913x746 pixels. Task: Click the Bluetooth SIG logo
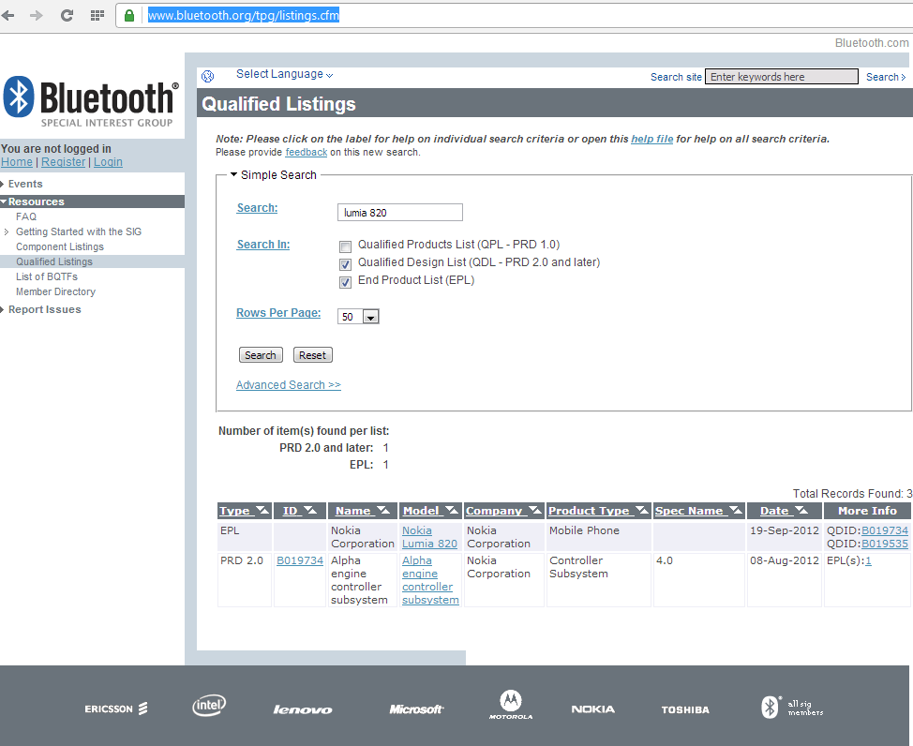point(91,101)
